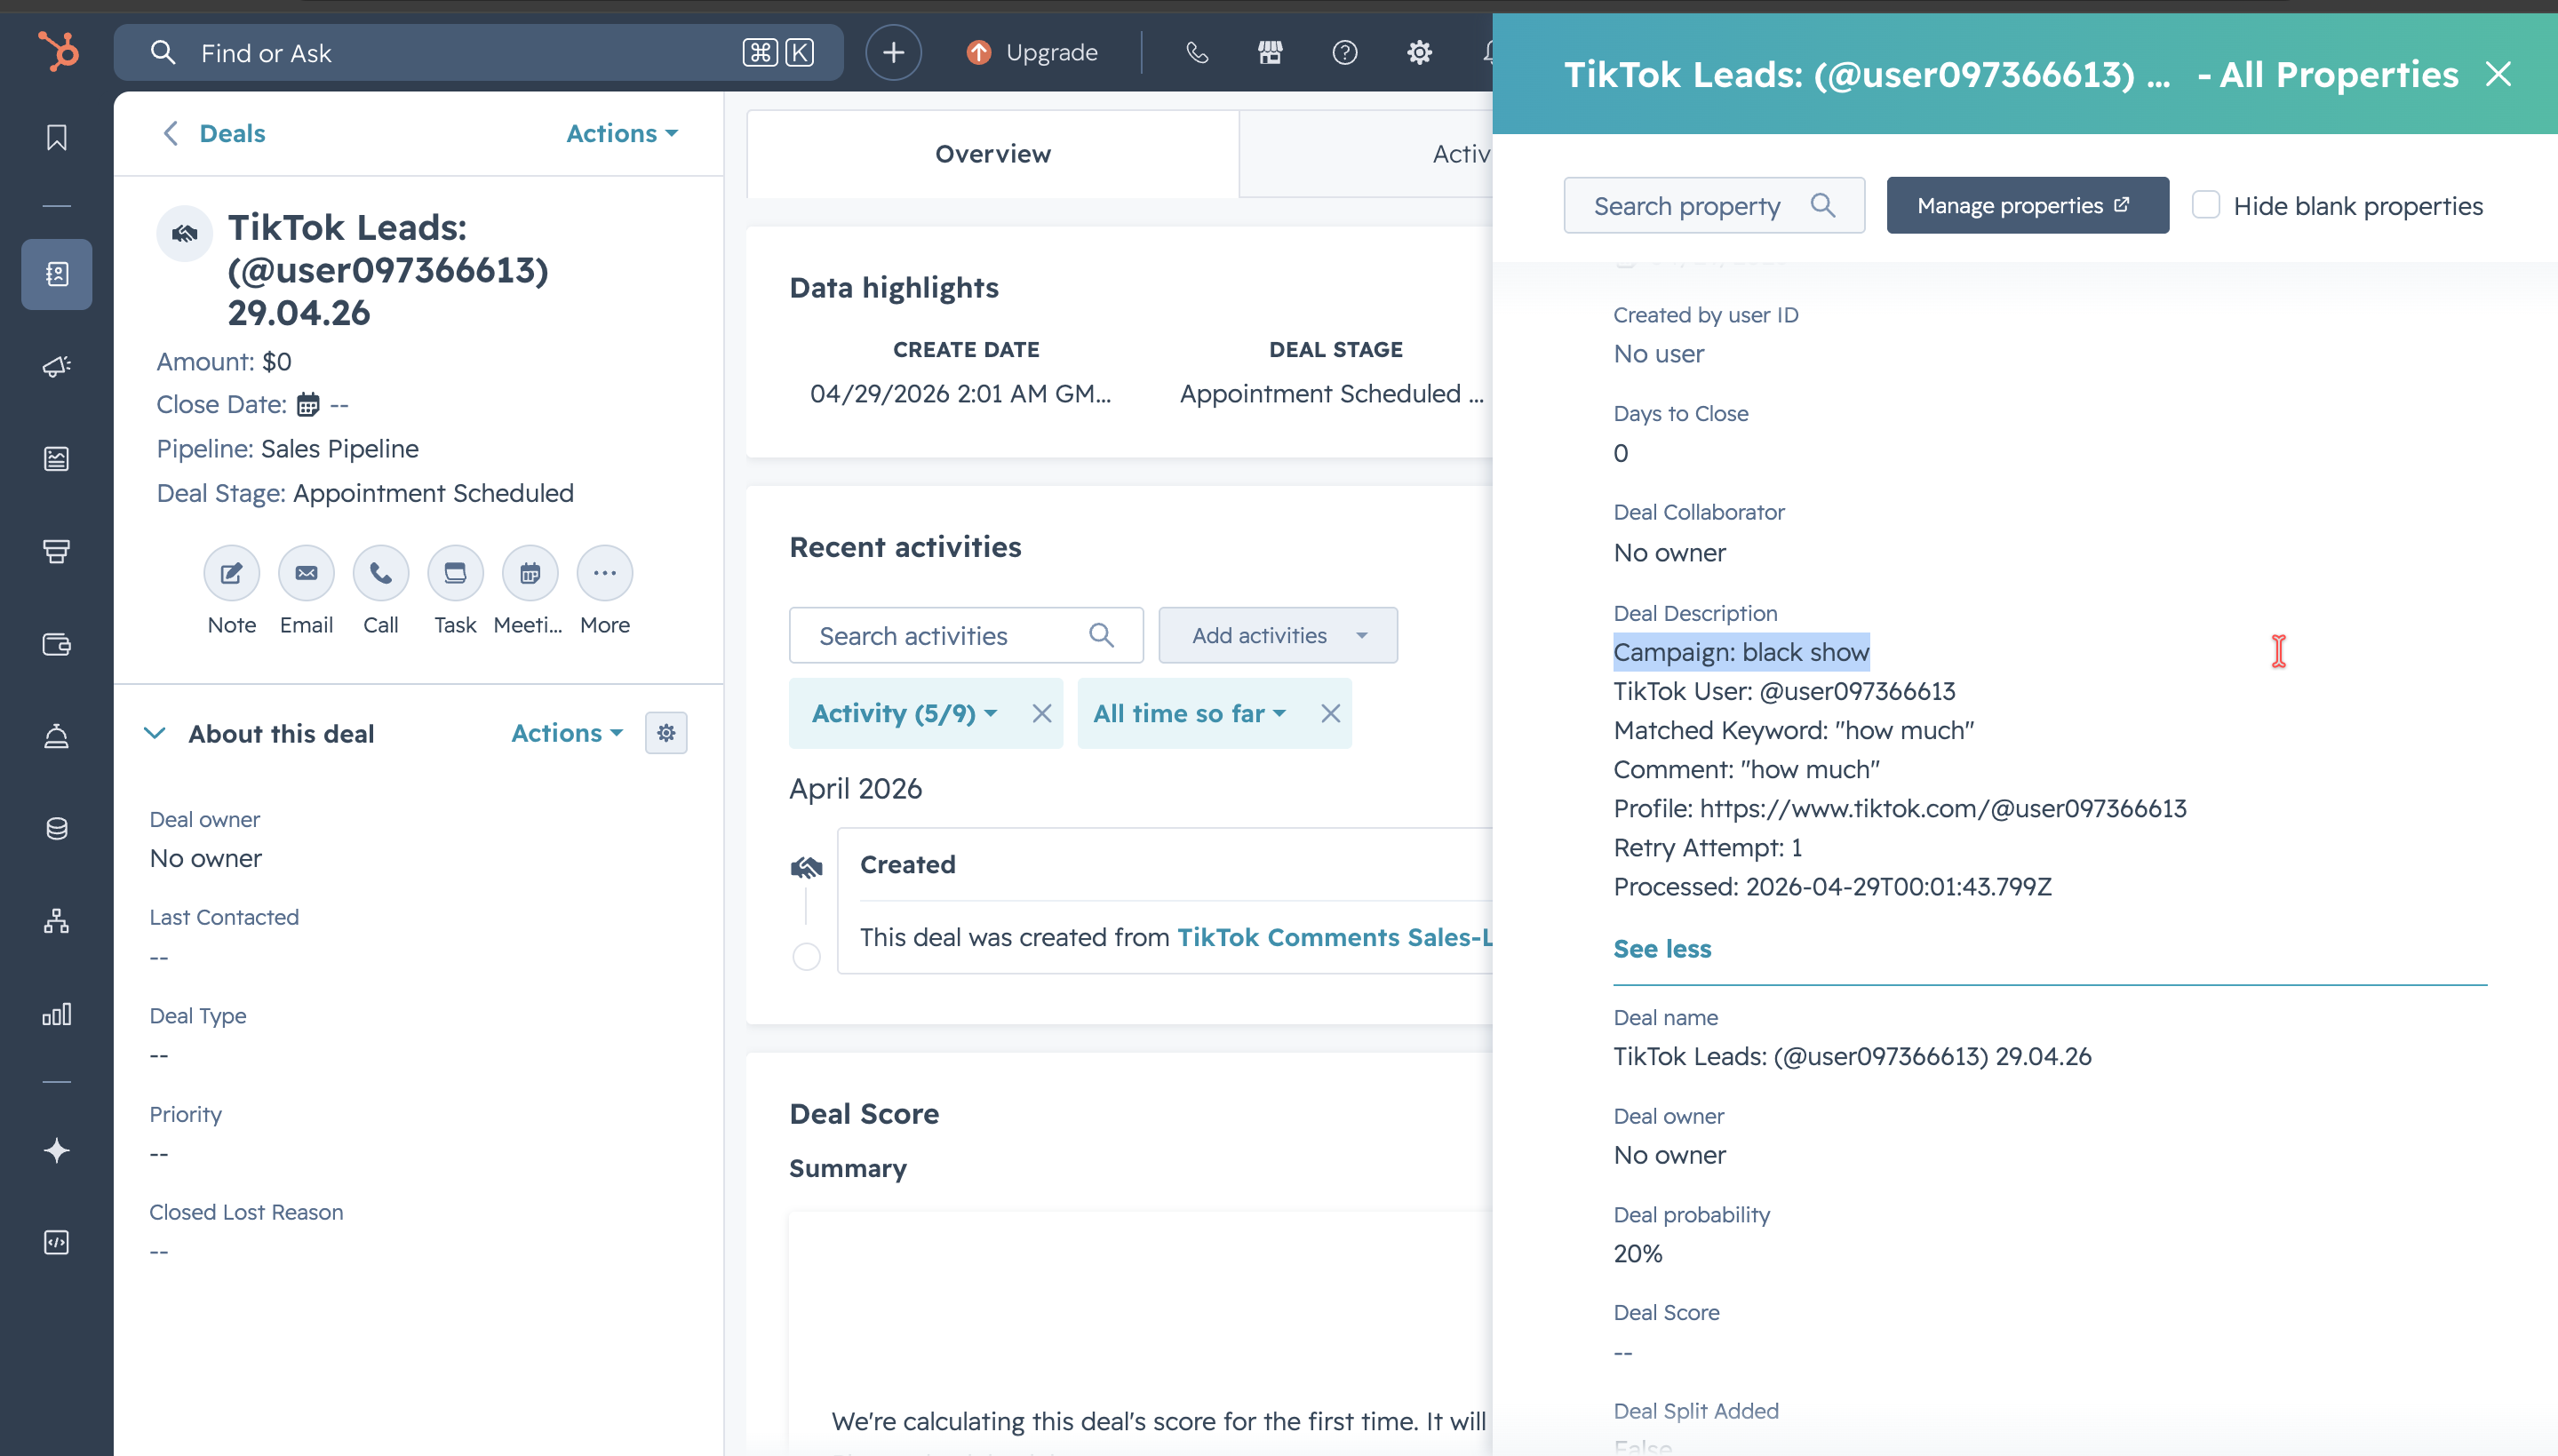Open the Marketing megaphone sidebar icon
This screenshot has width=2558, height=1456.
pos(57,366)
